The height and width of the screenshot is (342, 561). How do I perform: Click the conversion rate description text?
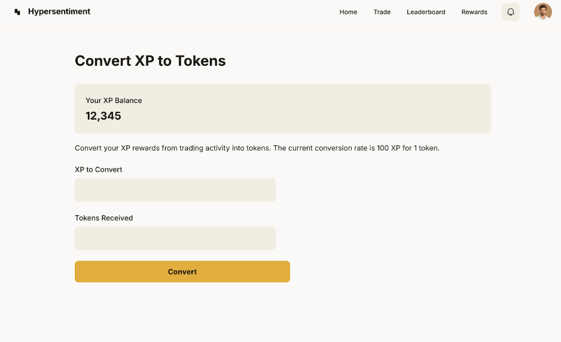click(x=257, y=148)
